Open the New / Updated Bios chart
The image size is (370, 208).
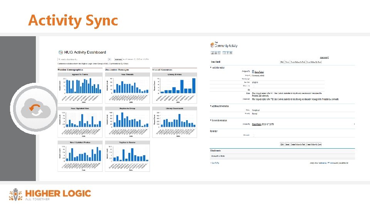80,122
